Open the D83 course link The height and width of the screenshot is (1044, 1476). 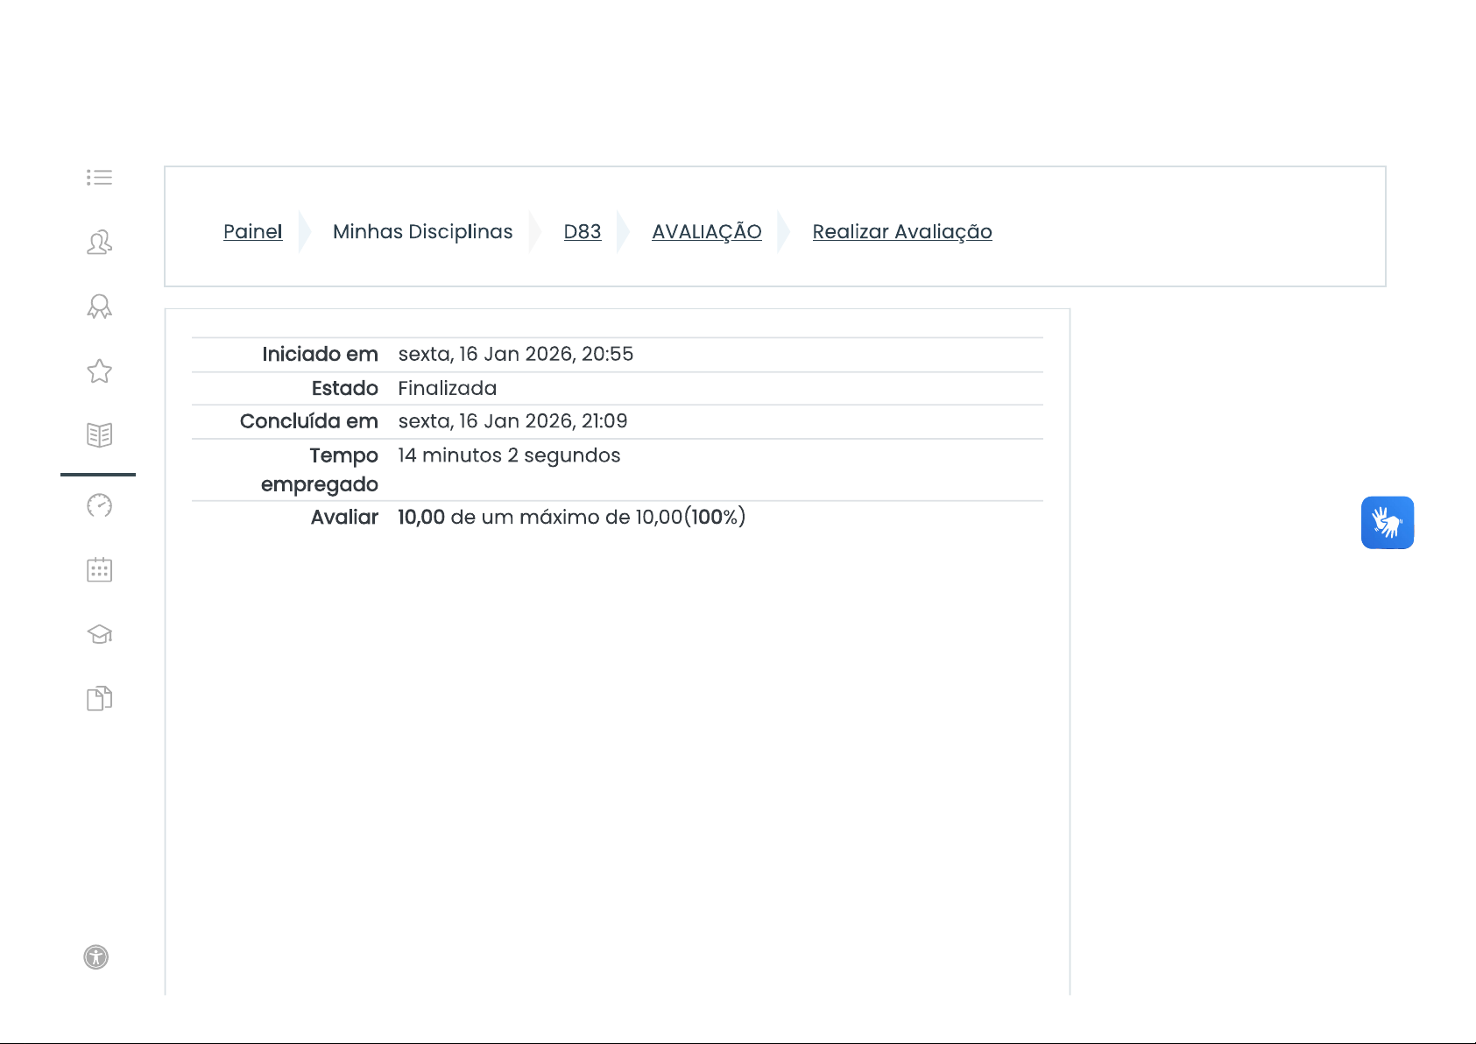[582, 232]
